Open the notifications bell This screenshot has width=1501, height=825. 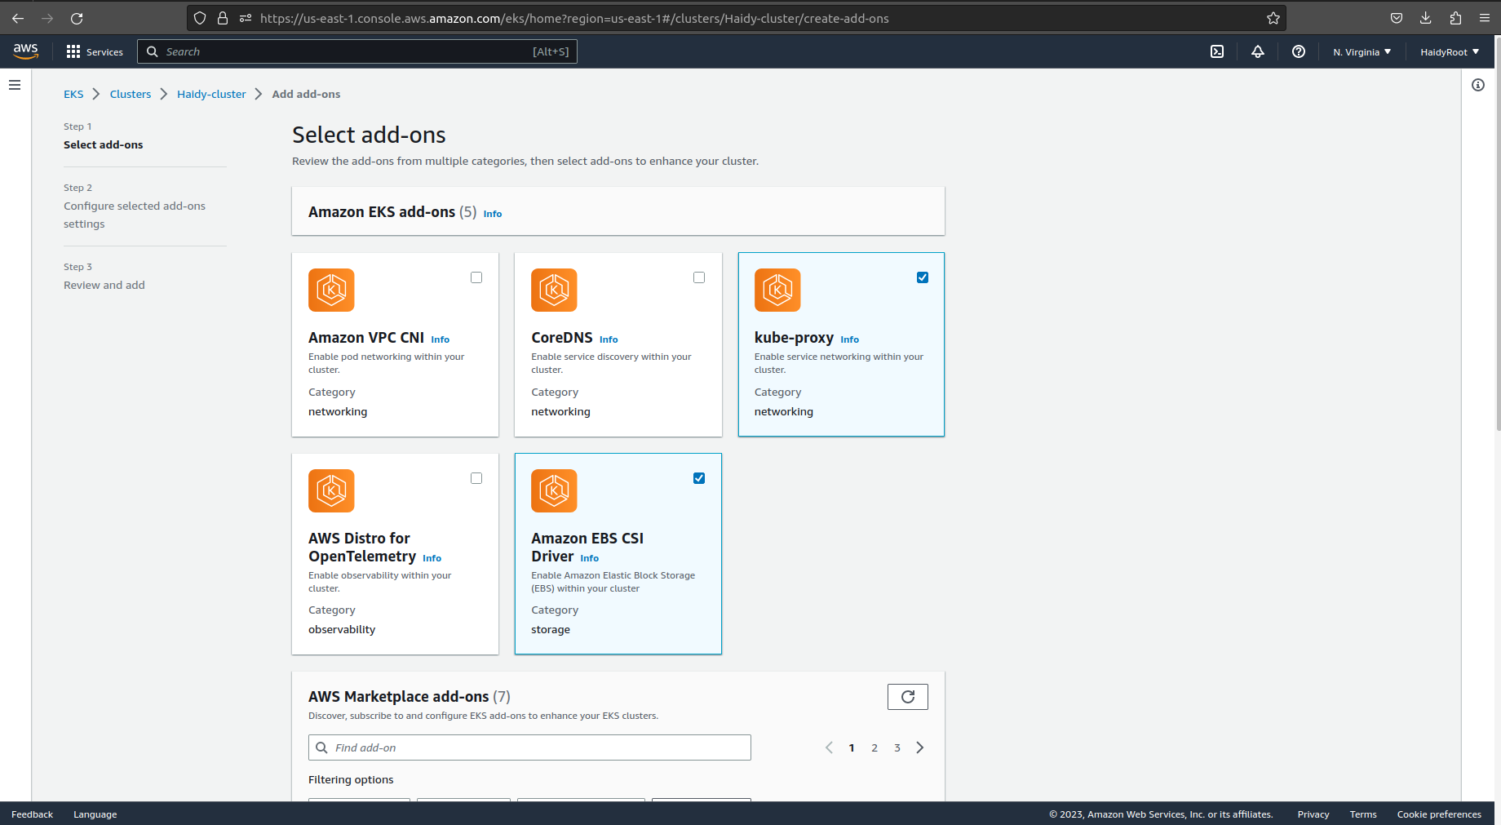[1258, 51]
